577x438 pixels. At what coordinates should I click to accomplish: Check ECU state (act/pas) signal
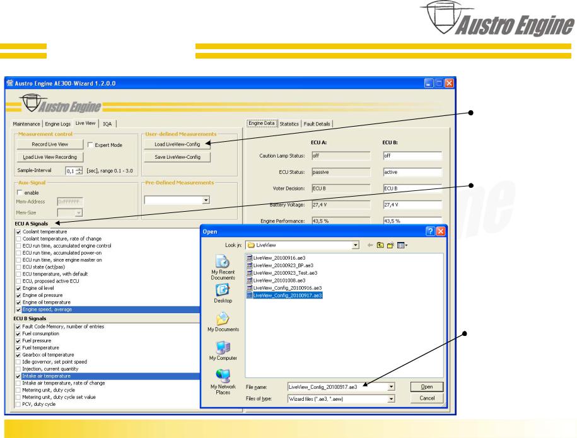tap(18, 267)
